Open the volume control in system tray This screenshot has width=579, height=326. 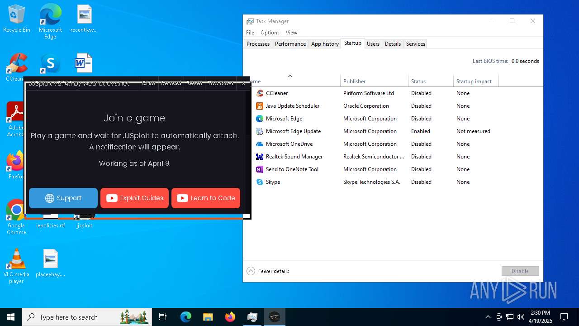click(521, 317)
